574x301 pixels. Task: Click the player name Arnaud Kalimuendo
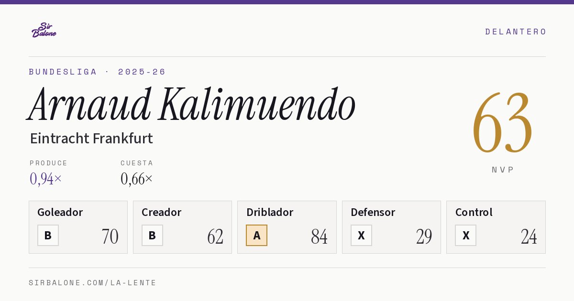(192, 105)
